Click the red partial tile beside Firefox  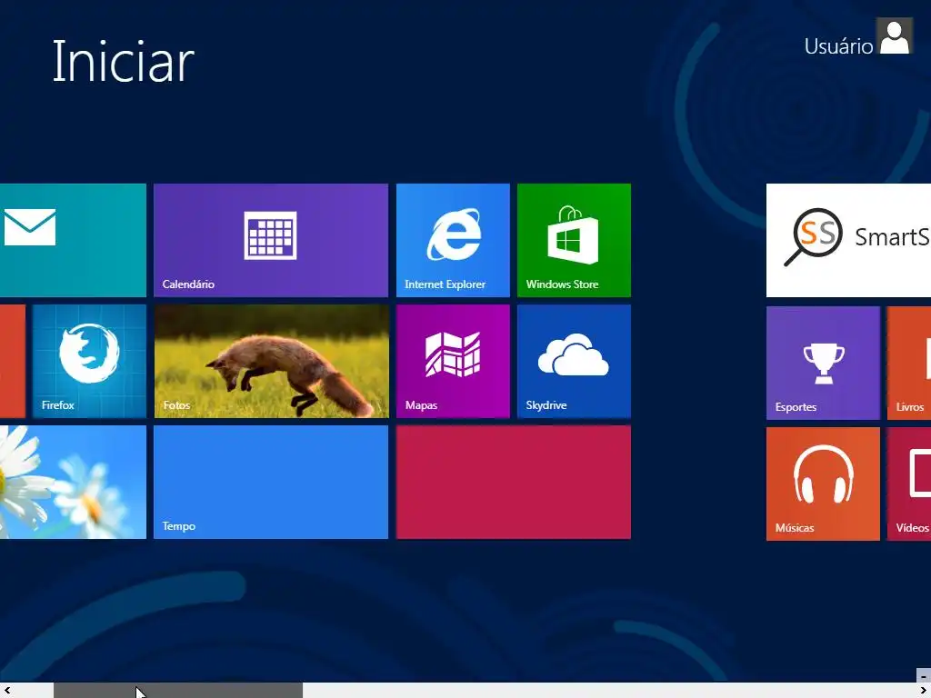13,362
